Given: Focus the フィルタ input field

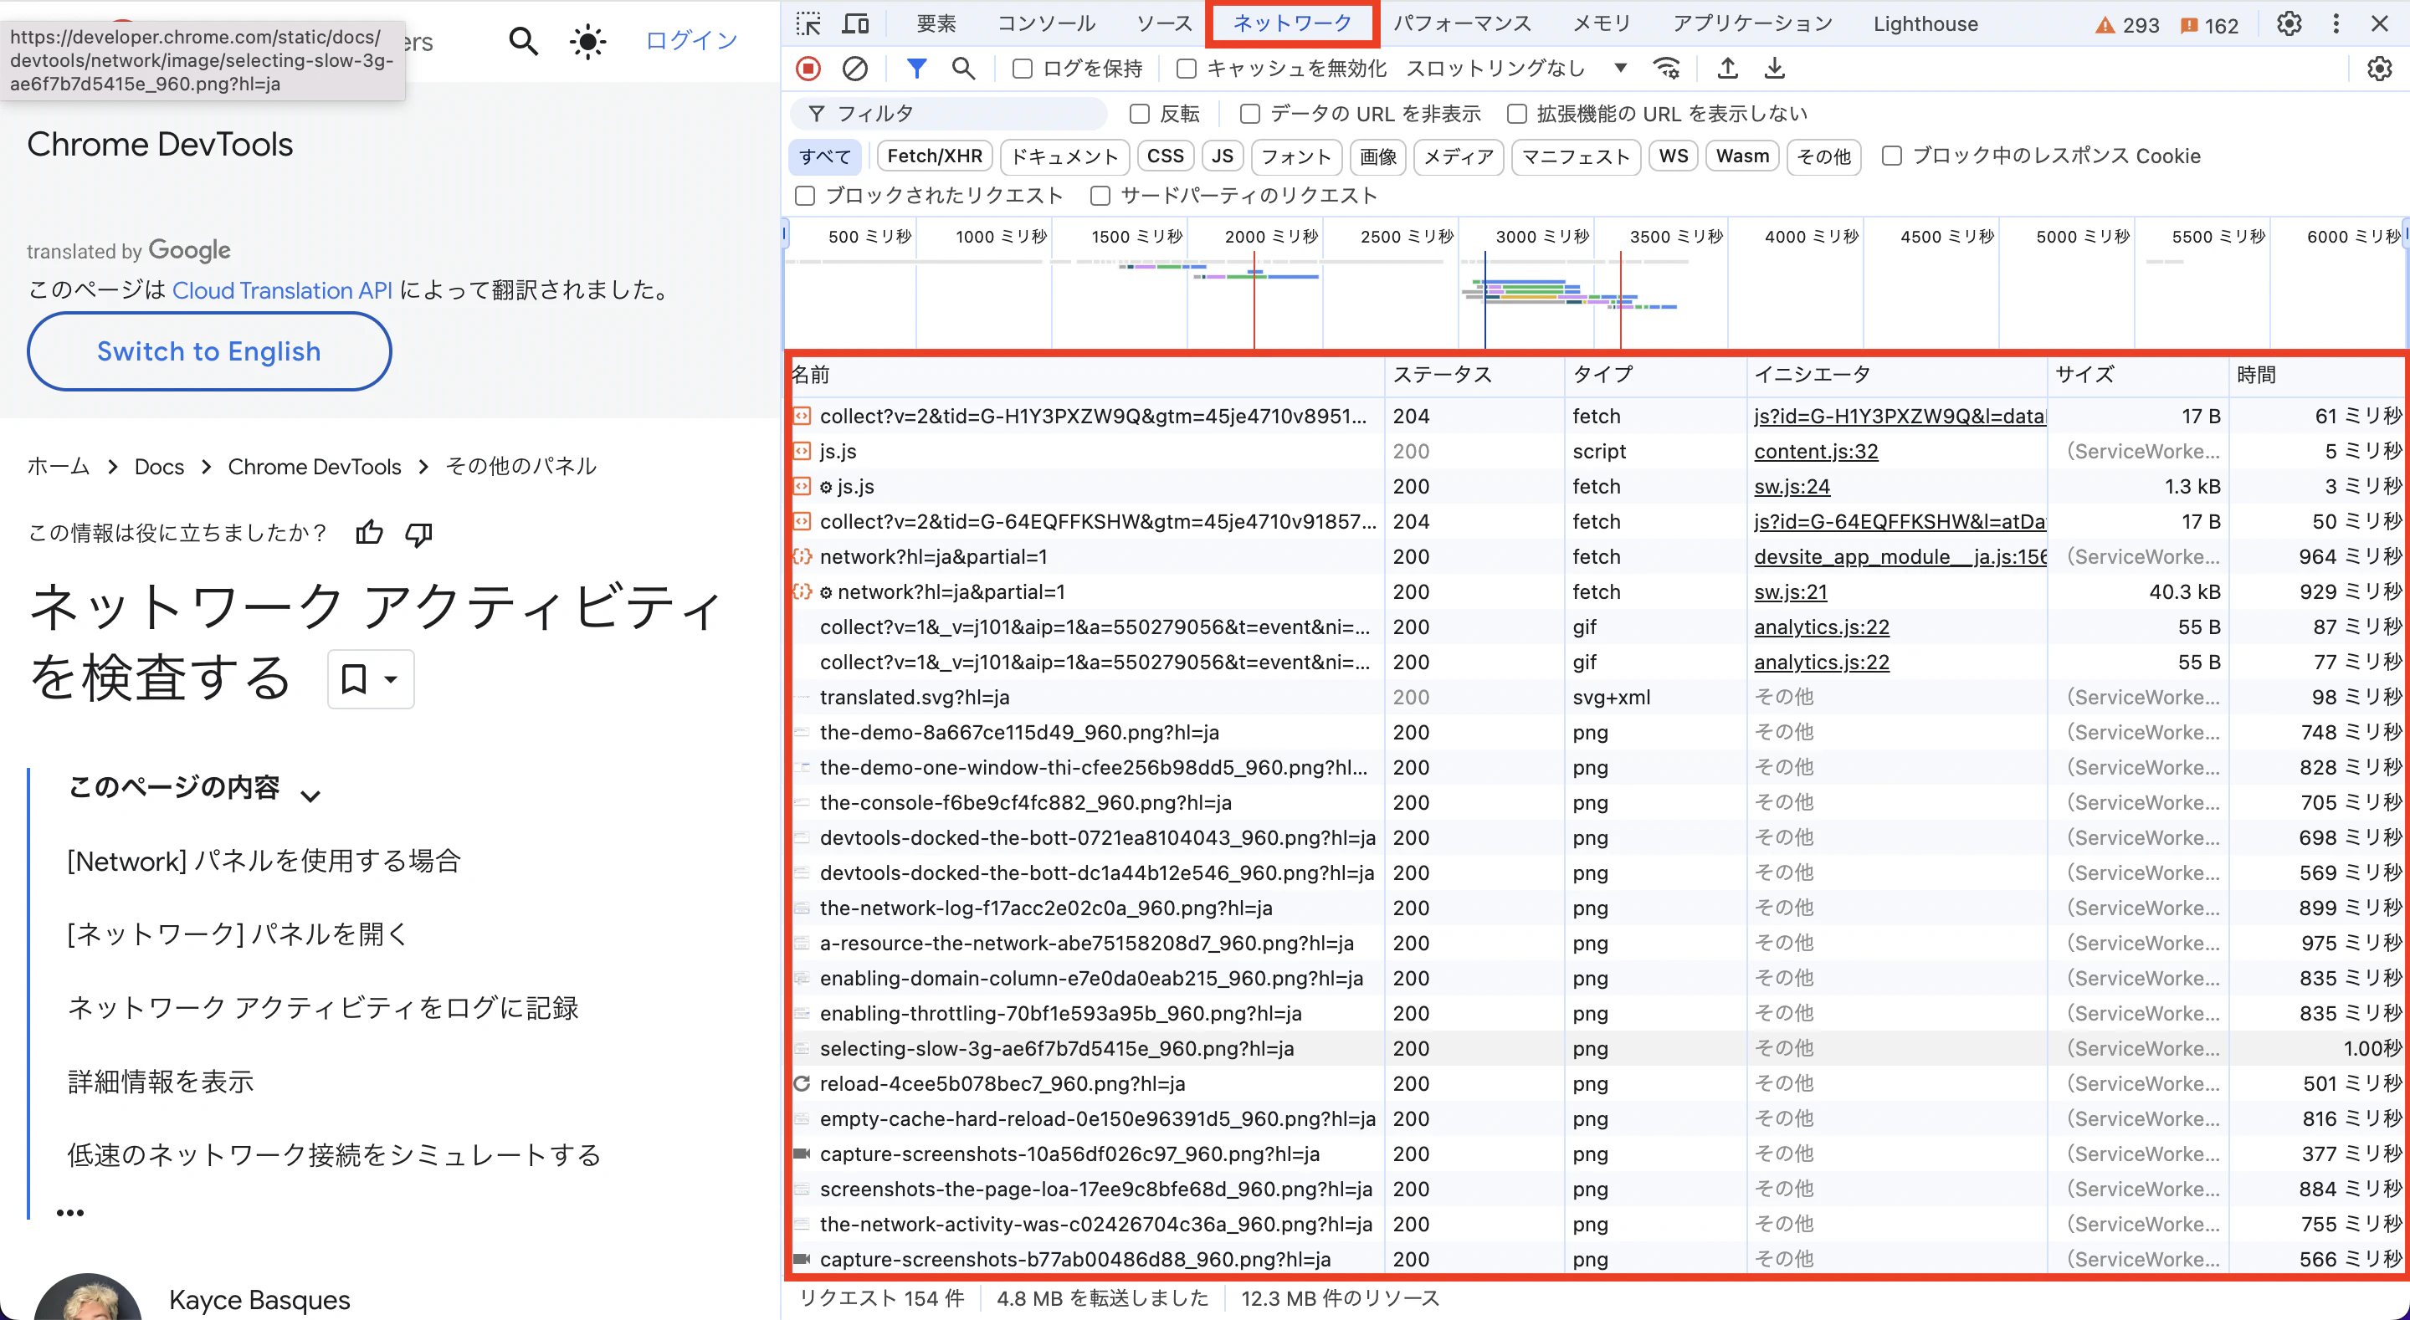Looking at the screenshot, I should [x=949, y=114].
